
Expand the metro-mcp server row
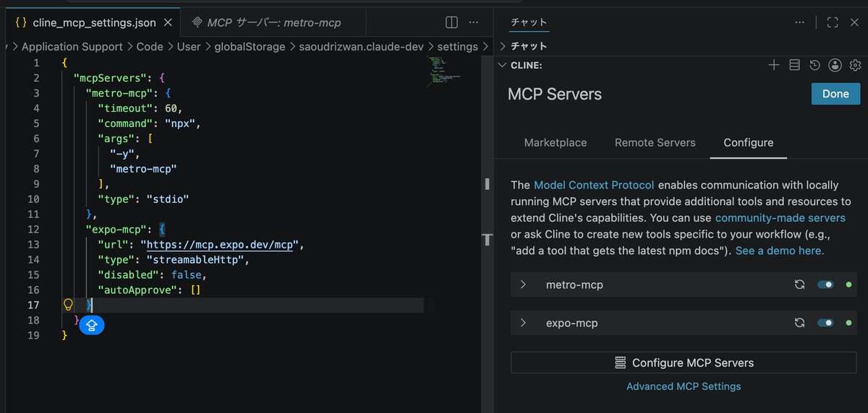[523, 284]
